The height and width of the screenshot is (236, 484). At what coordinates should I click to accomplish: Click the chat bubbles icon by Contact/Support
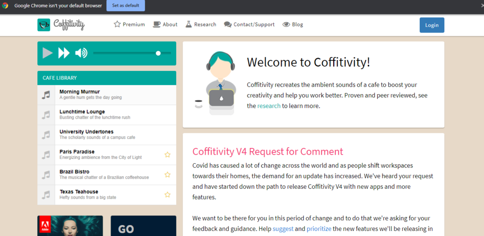228,25
